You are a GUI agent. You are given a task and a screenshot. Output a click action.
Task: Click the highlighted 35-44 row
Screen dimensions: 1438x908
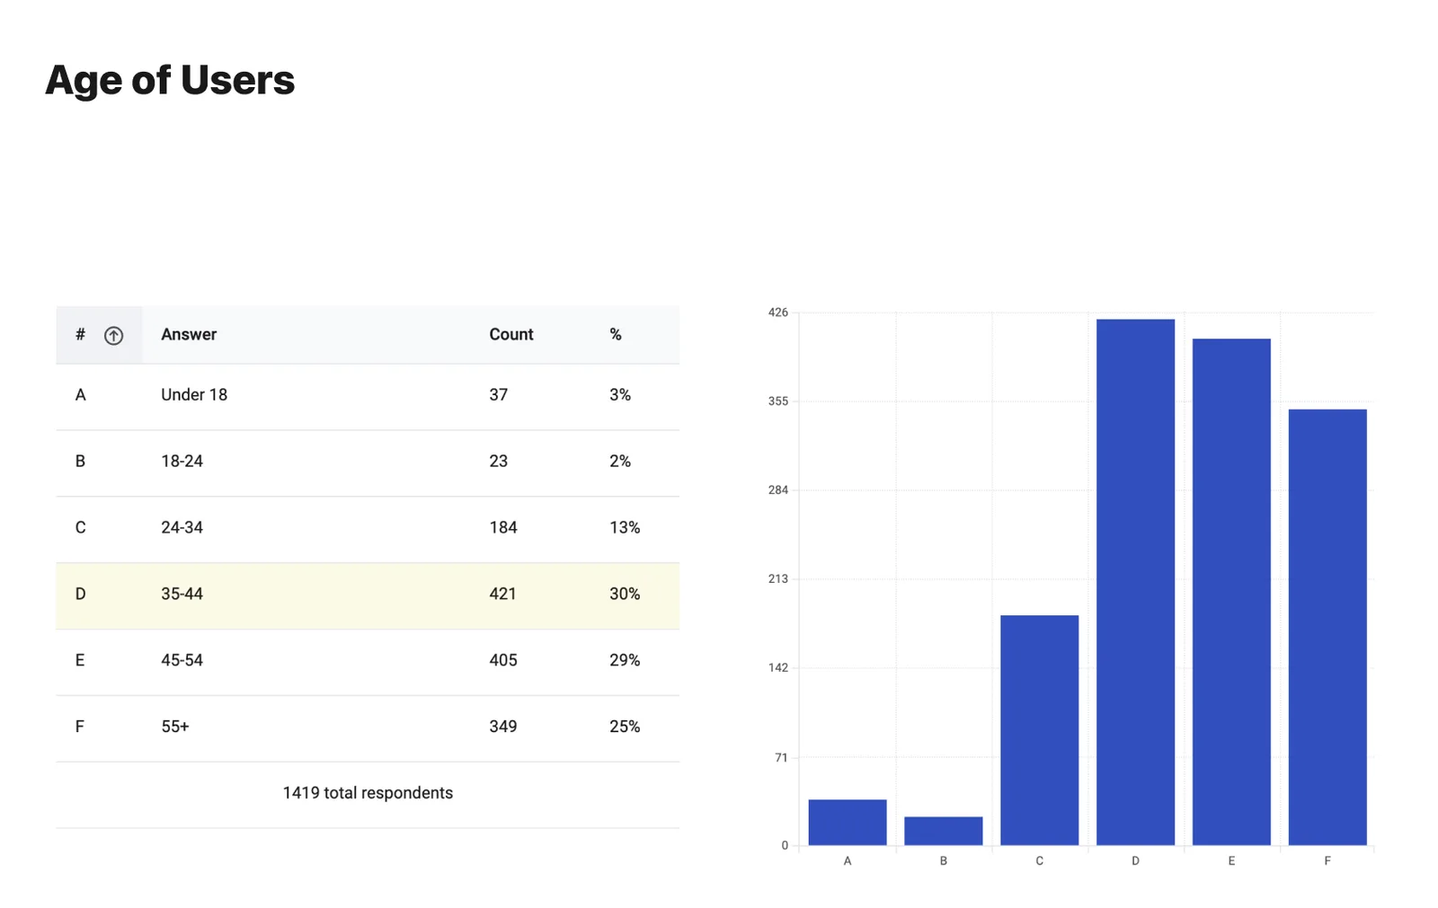(368, 596)
